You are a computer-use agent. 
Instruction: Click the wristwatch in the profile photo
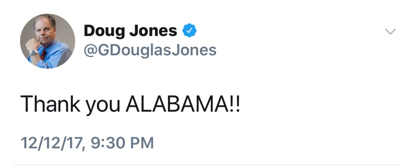34,53
